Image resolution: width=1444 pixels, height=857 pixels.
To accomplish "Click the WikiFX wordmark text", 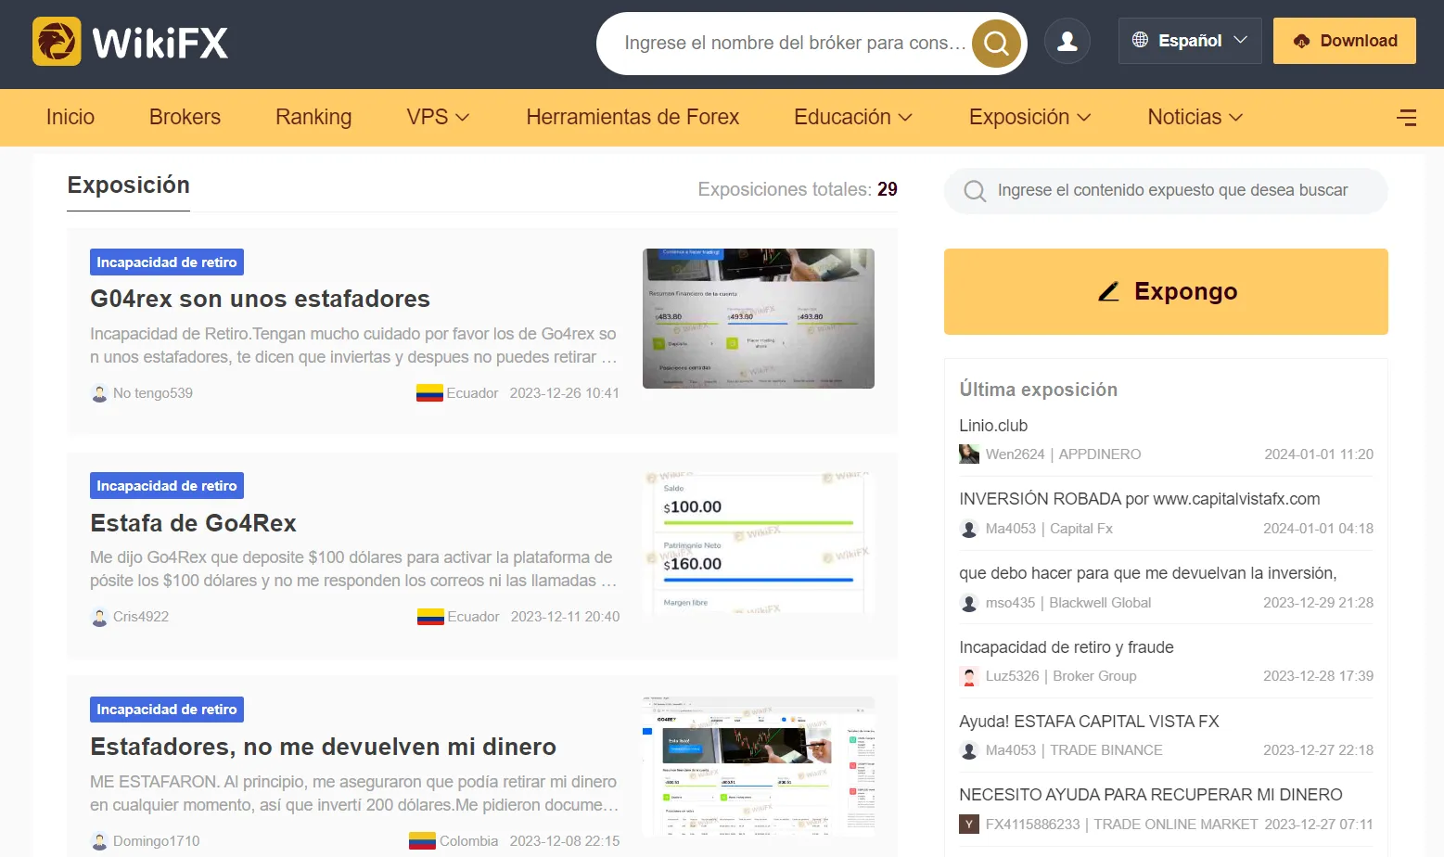I will pyautogui.click(x=160, y=43).
